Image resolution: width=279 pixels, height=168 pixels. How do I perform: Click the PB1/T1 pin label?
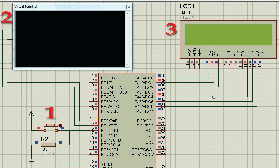(107, 83)
